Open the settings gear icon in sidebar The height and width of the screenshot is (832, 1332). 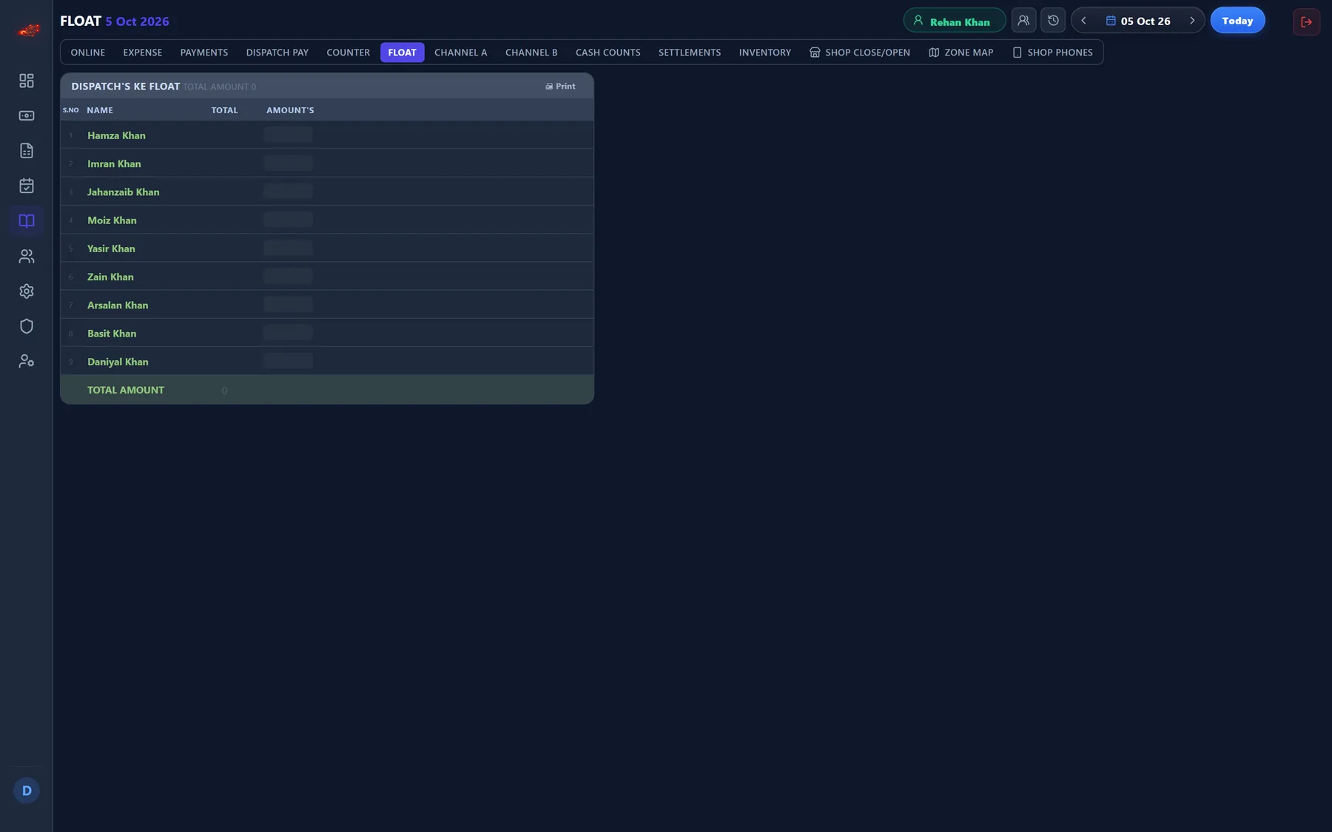(x=27, y=291)
